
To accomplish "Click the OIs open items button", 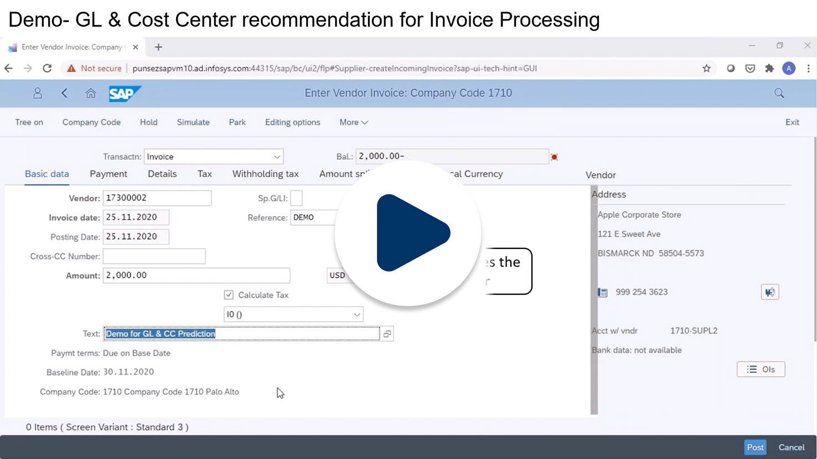I will point(761,369).
